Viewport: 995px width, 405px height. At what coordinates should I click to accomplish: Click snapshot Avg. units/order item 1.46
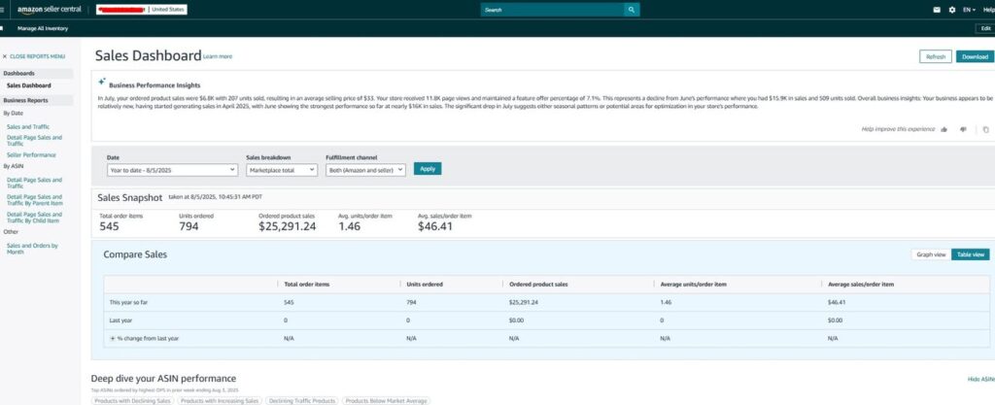[x=349, y=226]
